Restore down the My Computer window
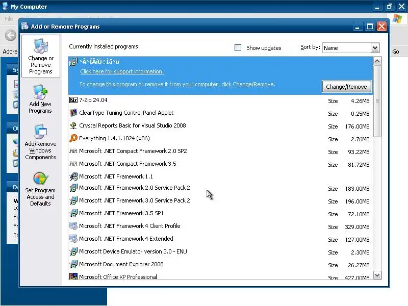 389,6
